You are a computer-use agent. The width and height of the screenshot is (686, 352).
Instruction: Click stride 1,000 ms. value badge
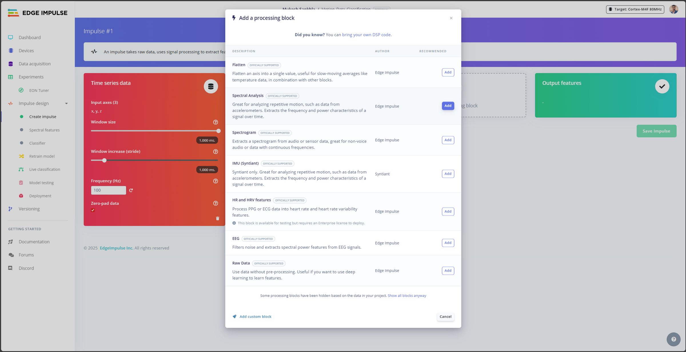coord(207,170)
